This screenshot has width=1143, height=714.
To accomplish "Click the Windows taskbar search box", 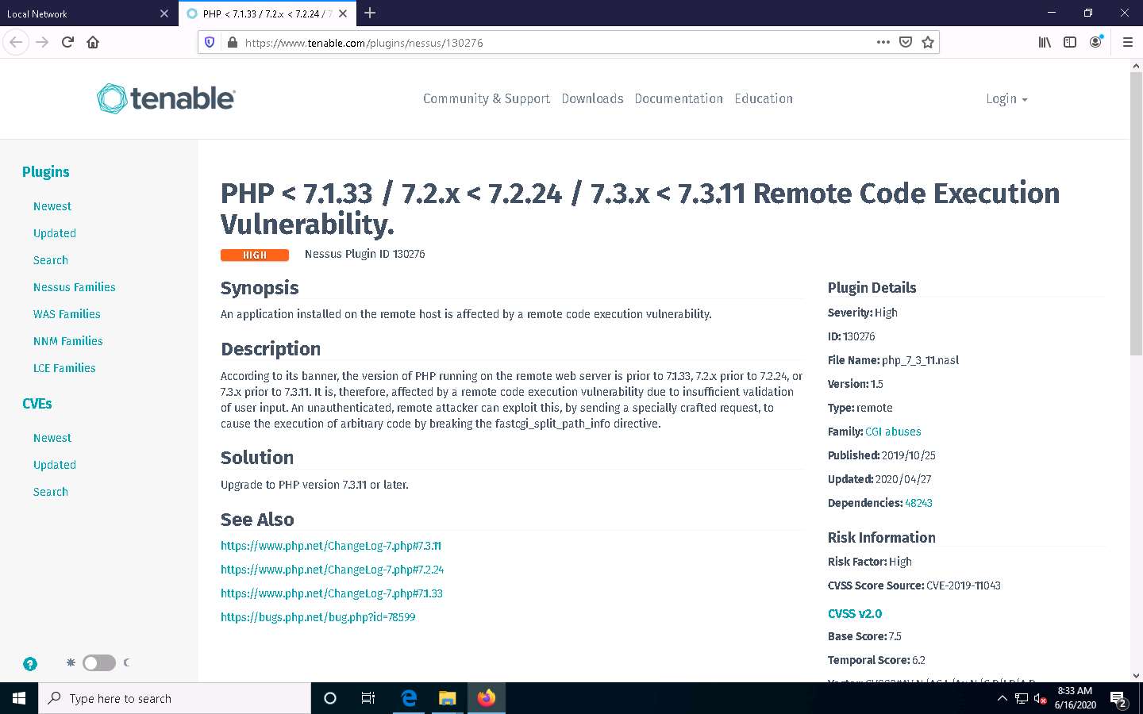I will (x=175, y=698).
